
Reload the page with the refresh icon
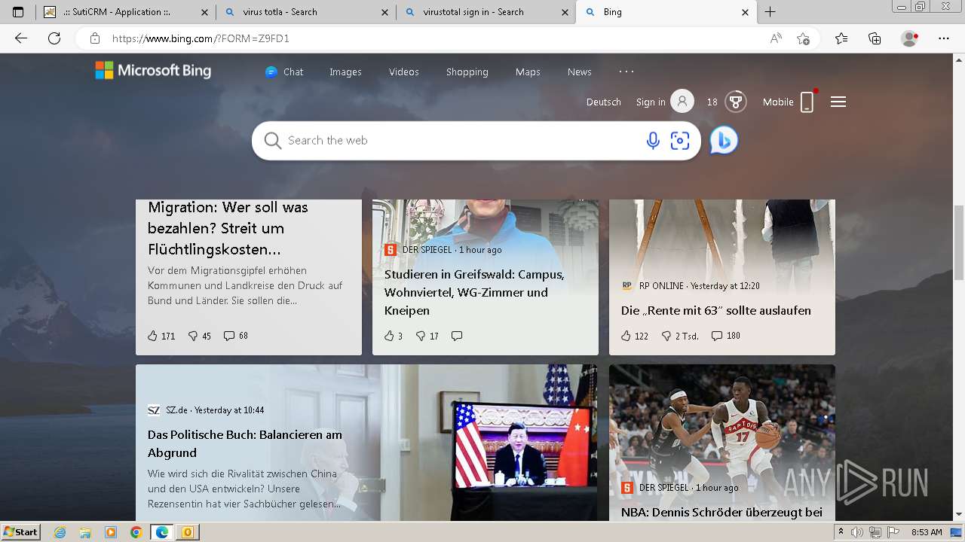pyautogui.click(x=54, y=38)
